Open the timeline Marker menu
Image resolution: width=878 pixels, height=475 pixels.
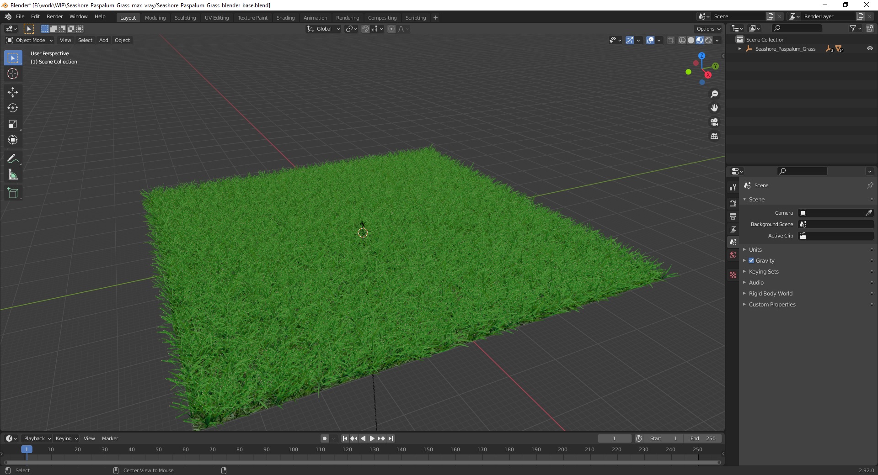pyautogui.click(x=110, y=438)
